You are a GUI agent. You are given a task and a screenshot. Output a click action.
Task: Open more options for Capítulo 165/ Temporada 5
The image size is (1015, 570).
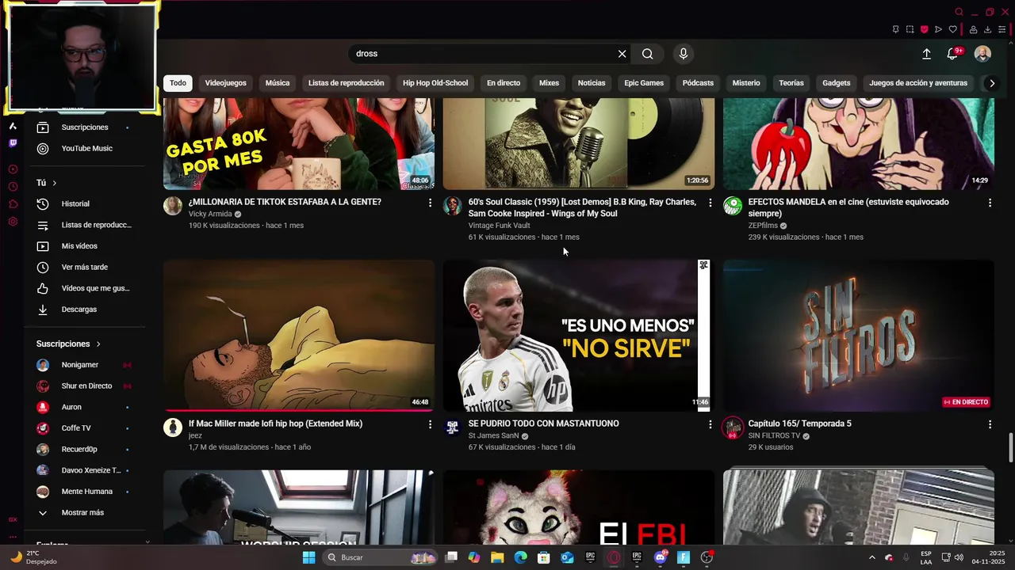(x=990, y=425)
